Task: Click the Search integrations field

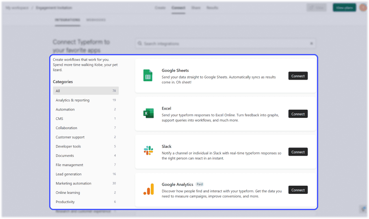Action: [226, 43]
